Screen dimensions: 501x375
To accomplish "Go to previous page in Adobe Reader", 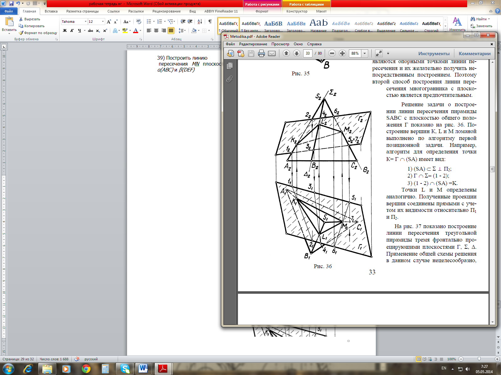I will (x=286, y=53).
